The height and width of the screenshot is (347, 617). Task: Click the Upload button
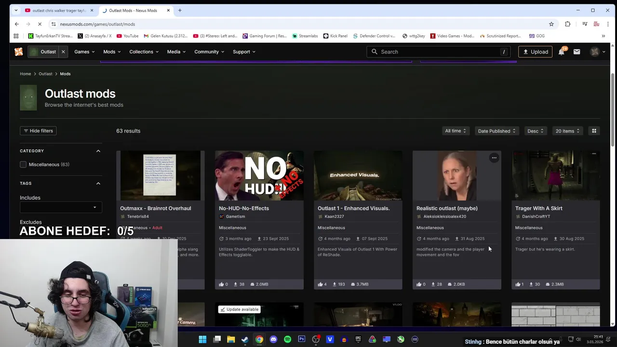tap(536, 52)
